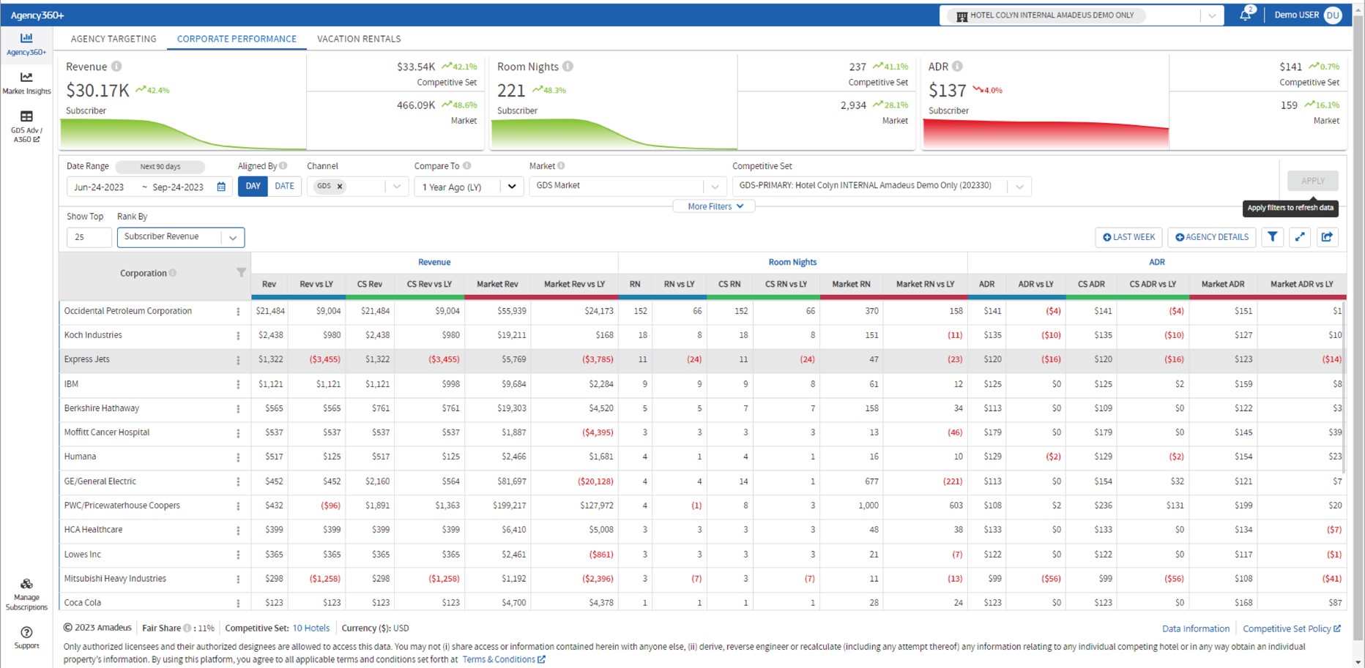Show AGENCY DETAILS button
The image size is (1365, 668).
click(x=1212, y=237)
